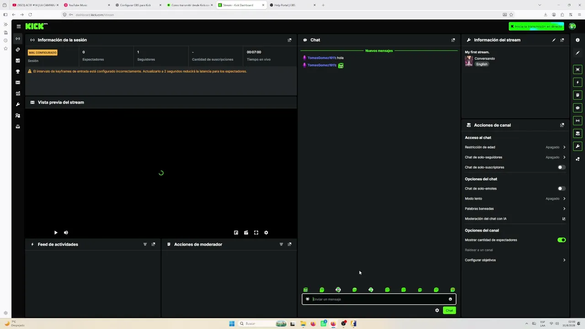585x329 pixels.
Task: Expand Restricción de edad setting
Action: click(x=515, y=147)
